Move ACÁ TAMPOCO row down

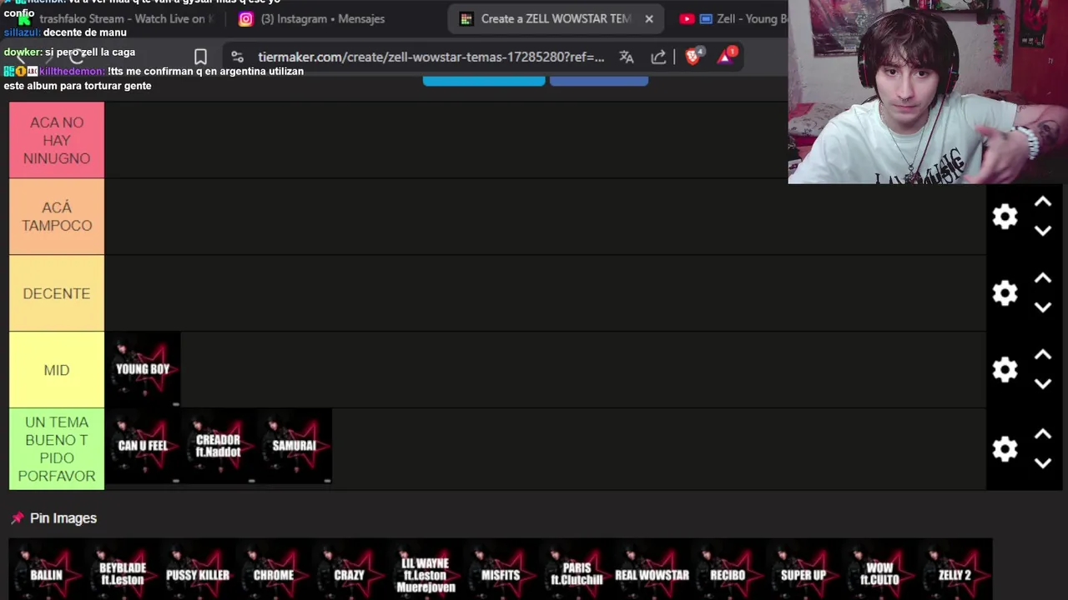pyautogui.click(x=1043, y=231)
